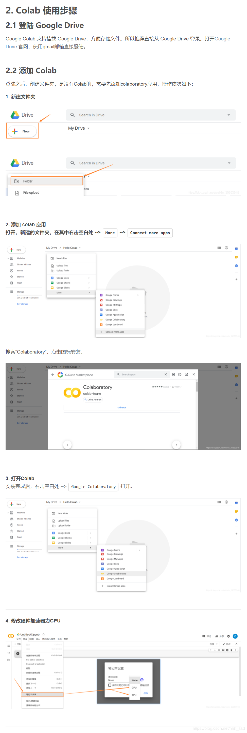
Task: Select Google Jamboard in the step 3 More submenu
Action: point(121,578)
